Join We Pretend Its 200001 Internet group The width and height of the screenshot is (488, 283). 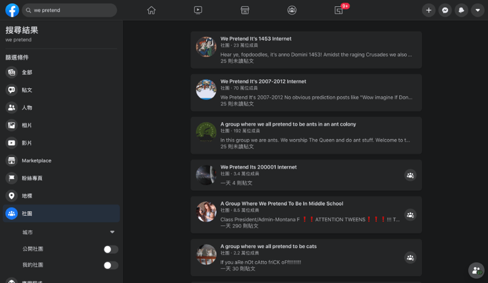tap(410, 175)
